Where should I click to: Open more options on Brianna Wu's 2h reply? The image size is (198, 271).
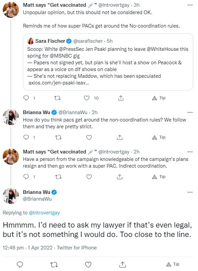pos(190,112)
